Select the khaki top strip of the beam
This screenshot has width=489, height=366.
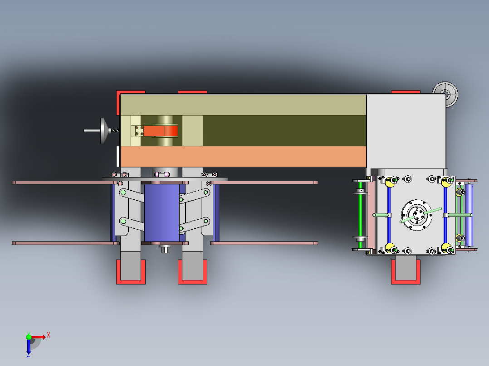(x=243, y=105)
